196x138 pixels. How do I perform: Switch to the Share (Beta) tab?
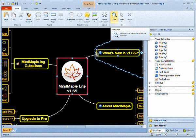coord(67,9)
